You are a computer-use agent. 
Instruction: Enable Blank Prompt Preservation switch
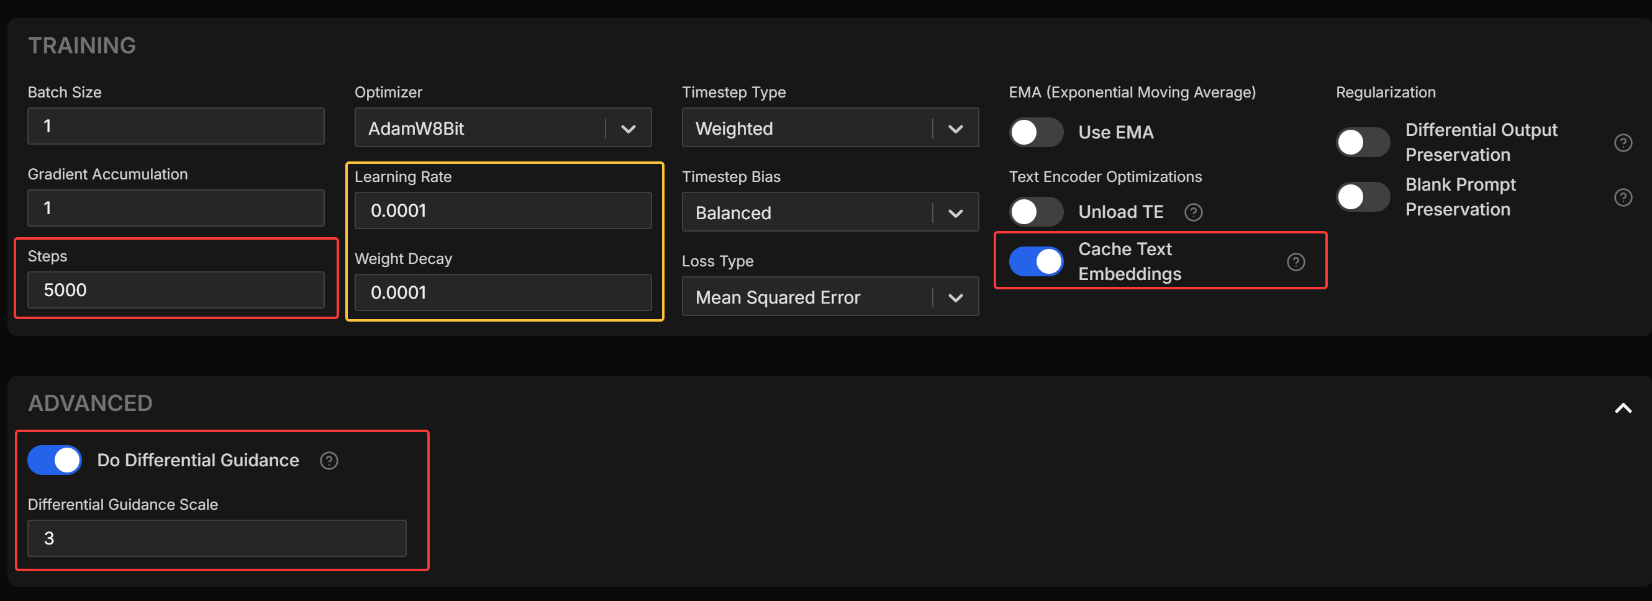point(1363,197)
